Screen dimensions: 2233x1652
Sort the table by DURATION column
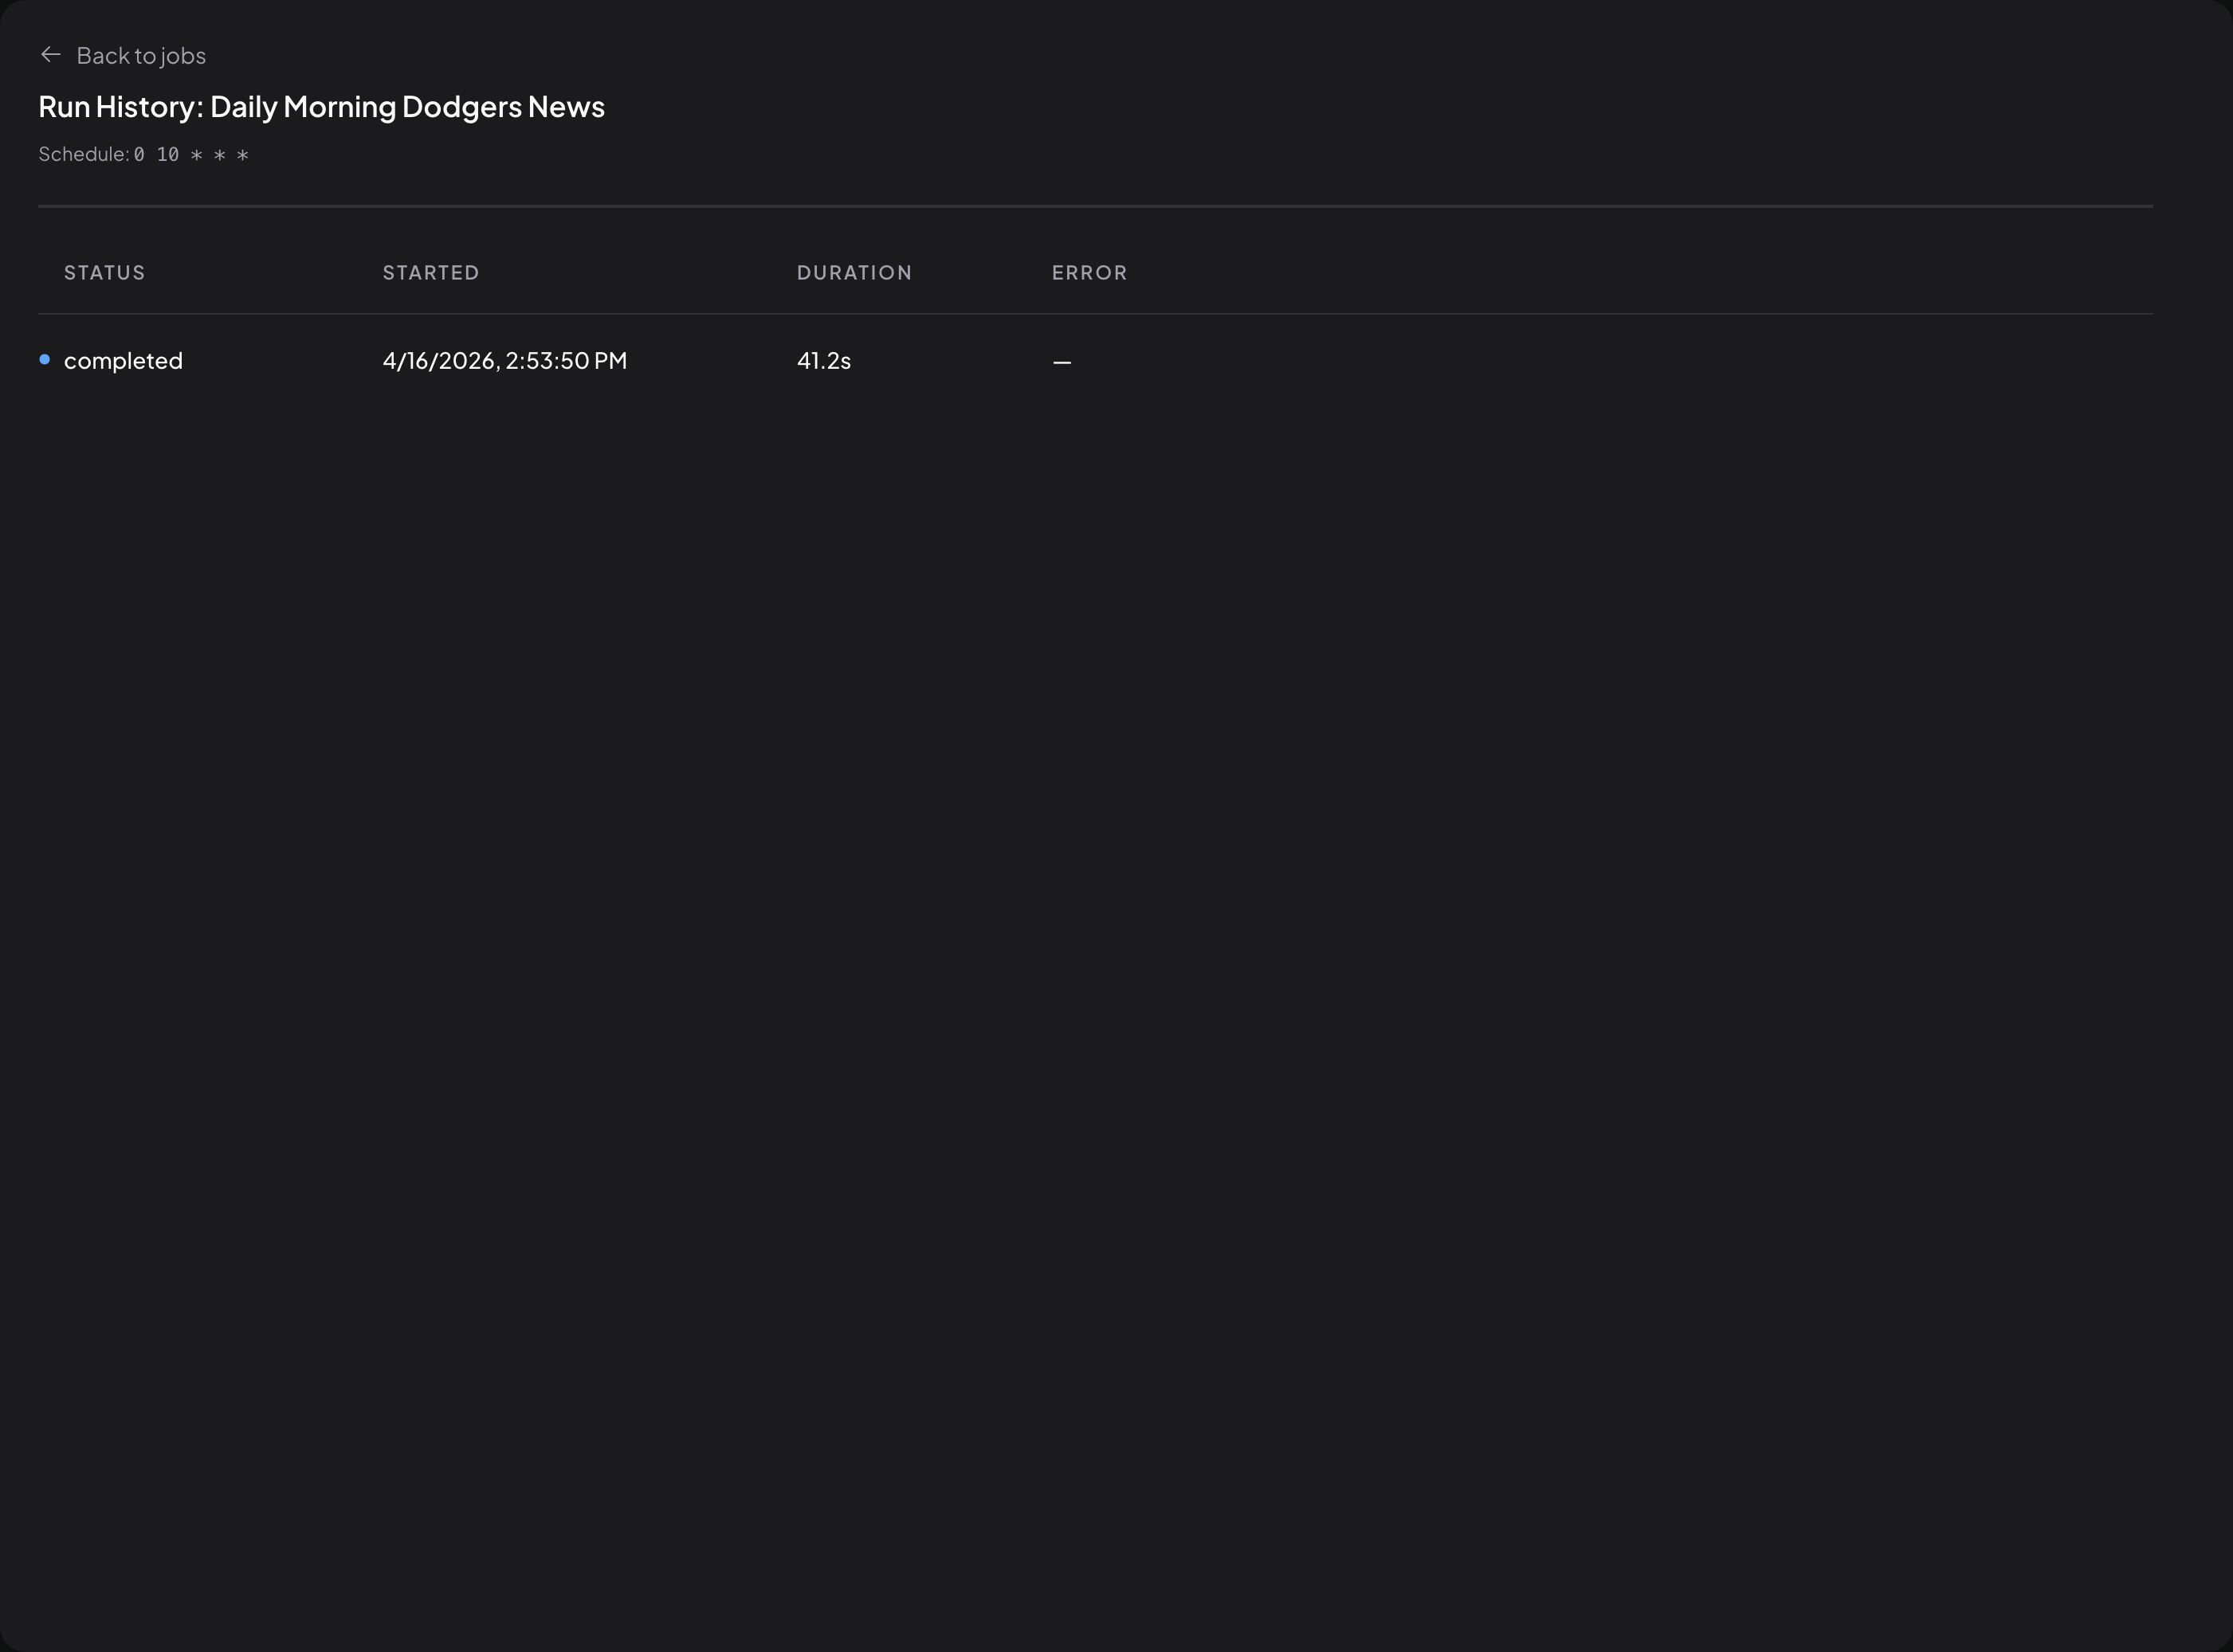click(x=854, y=272)
